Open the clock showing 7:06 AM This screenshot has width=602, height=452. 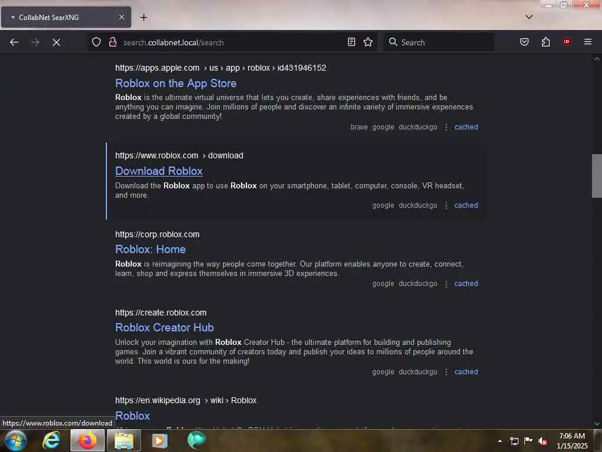click(572, 441)
